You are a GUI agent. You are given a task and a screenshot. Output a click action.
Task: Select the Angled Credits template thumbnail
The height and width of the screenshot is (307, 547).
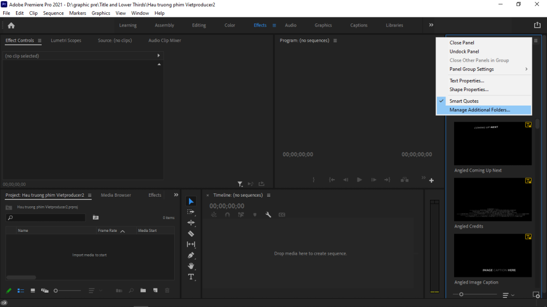[x=492, y=199]
